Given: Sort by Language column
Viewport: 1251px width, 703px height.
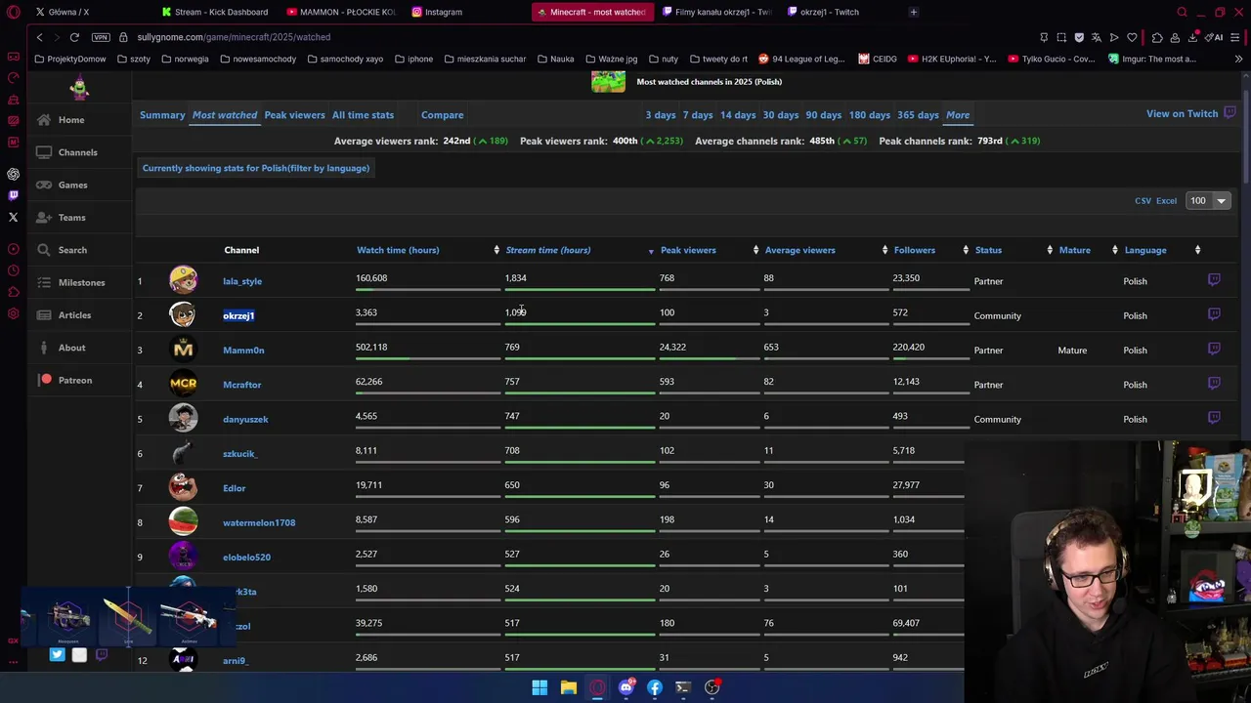Looking at the screenshot, I should coord(1145,250).
